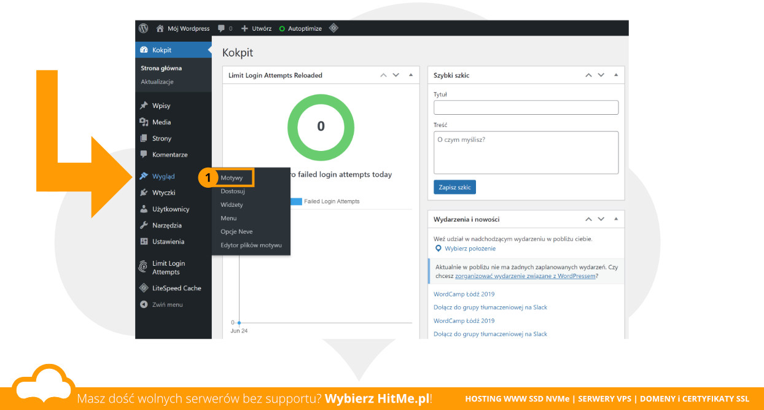
Task: Click the Autoptimize label in admin bar
Action: click(305, 28)
